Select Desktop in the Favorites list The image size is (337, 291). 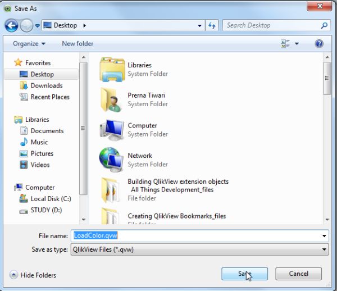41,74
